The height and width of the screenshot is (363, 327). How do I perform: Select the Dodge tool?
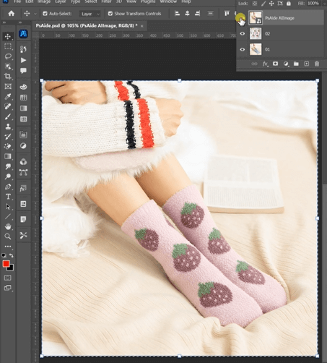[x=8, y=176]
